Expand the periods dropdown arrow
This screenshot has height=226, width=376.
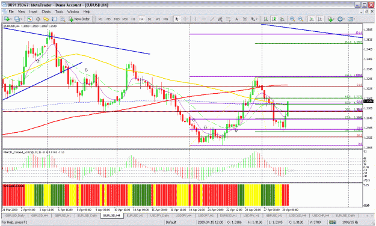click(344, 19)
